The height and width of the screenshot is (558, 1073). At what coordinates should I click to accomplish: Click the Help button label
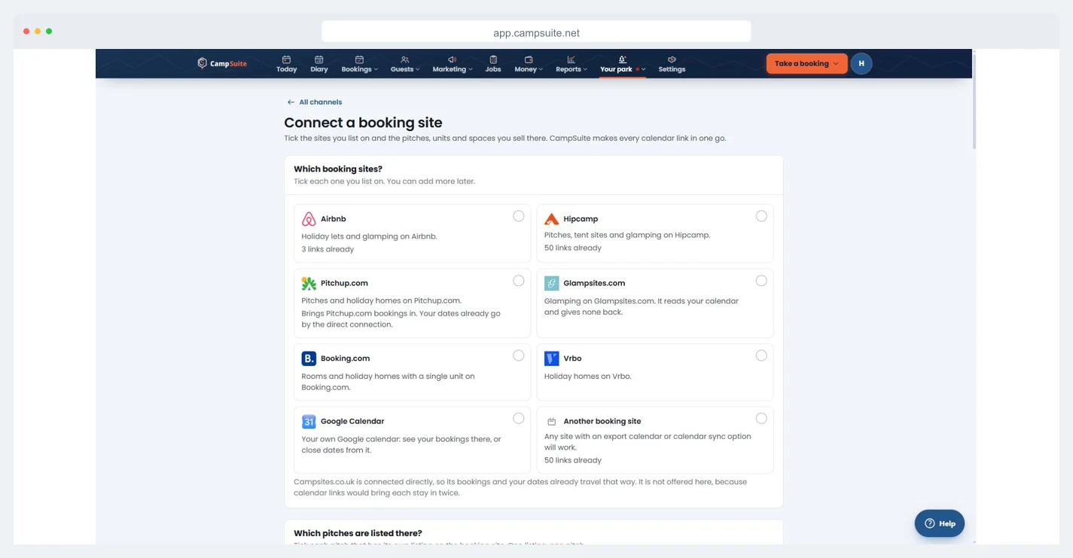pyautogui.click(x=947, y=523)
